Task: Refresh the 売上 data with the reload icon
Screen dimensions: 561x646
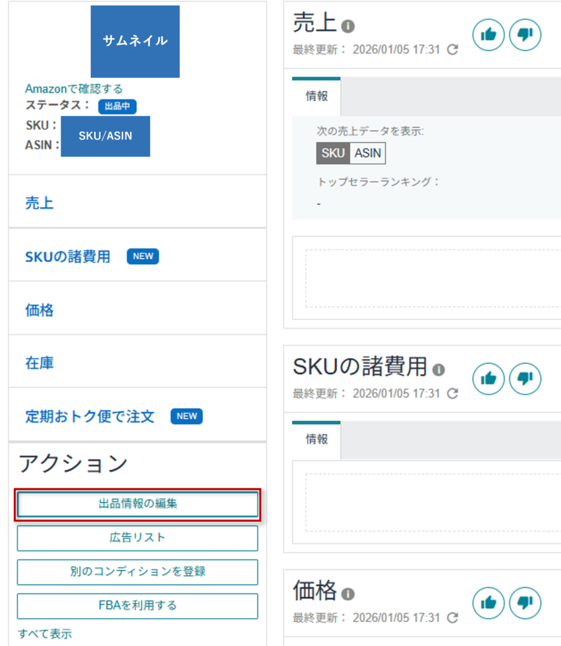Action: click(x=451, y=50)
